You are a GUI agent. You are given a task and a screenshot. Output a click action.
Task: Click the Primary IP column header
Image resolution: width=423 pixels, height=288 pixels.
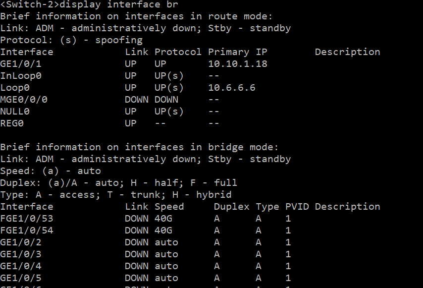[x=238, y=52]
